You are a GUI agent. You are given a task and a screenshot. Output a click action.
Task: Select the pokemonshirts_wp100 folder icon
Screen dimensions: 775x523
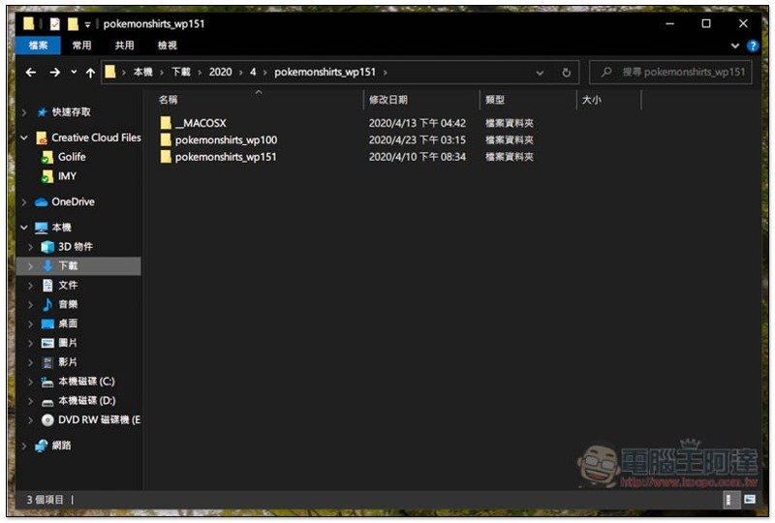click(x=166, y=139)
